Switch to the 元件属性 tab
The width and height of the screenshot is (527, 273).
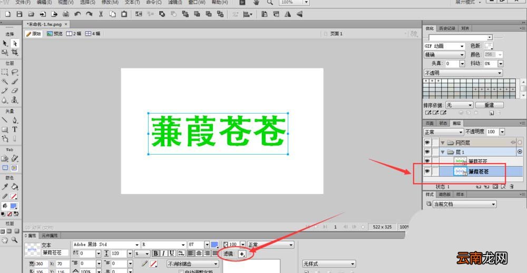coord(50,236)
